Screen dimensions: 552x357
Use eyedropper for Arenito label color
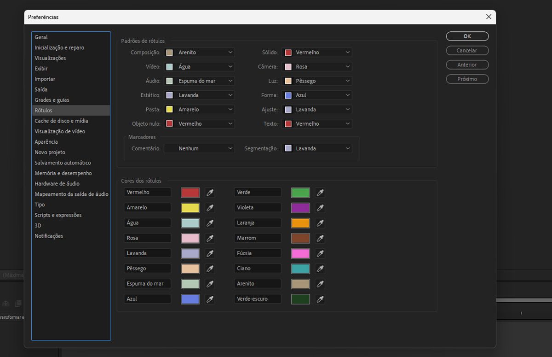(x=320, y=284)
